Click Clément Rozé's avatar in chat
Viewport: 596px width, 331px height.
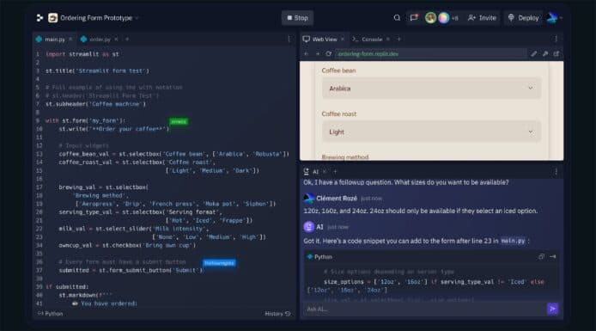(309, 199)
